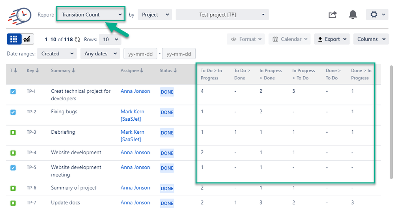Sort by Assignee column
Screen dimensions: 394x208
point(132,70)
